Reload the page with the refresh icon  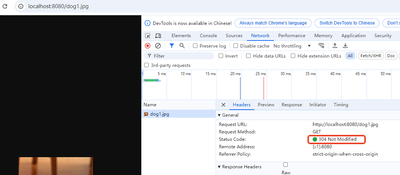pyautogui.click(x=5, y=6)
